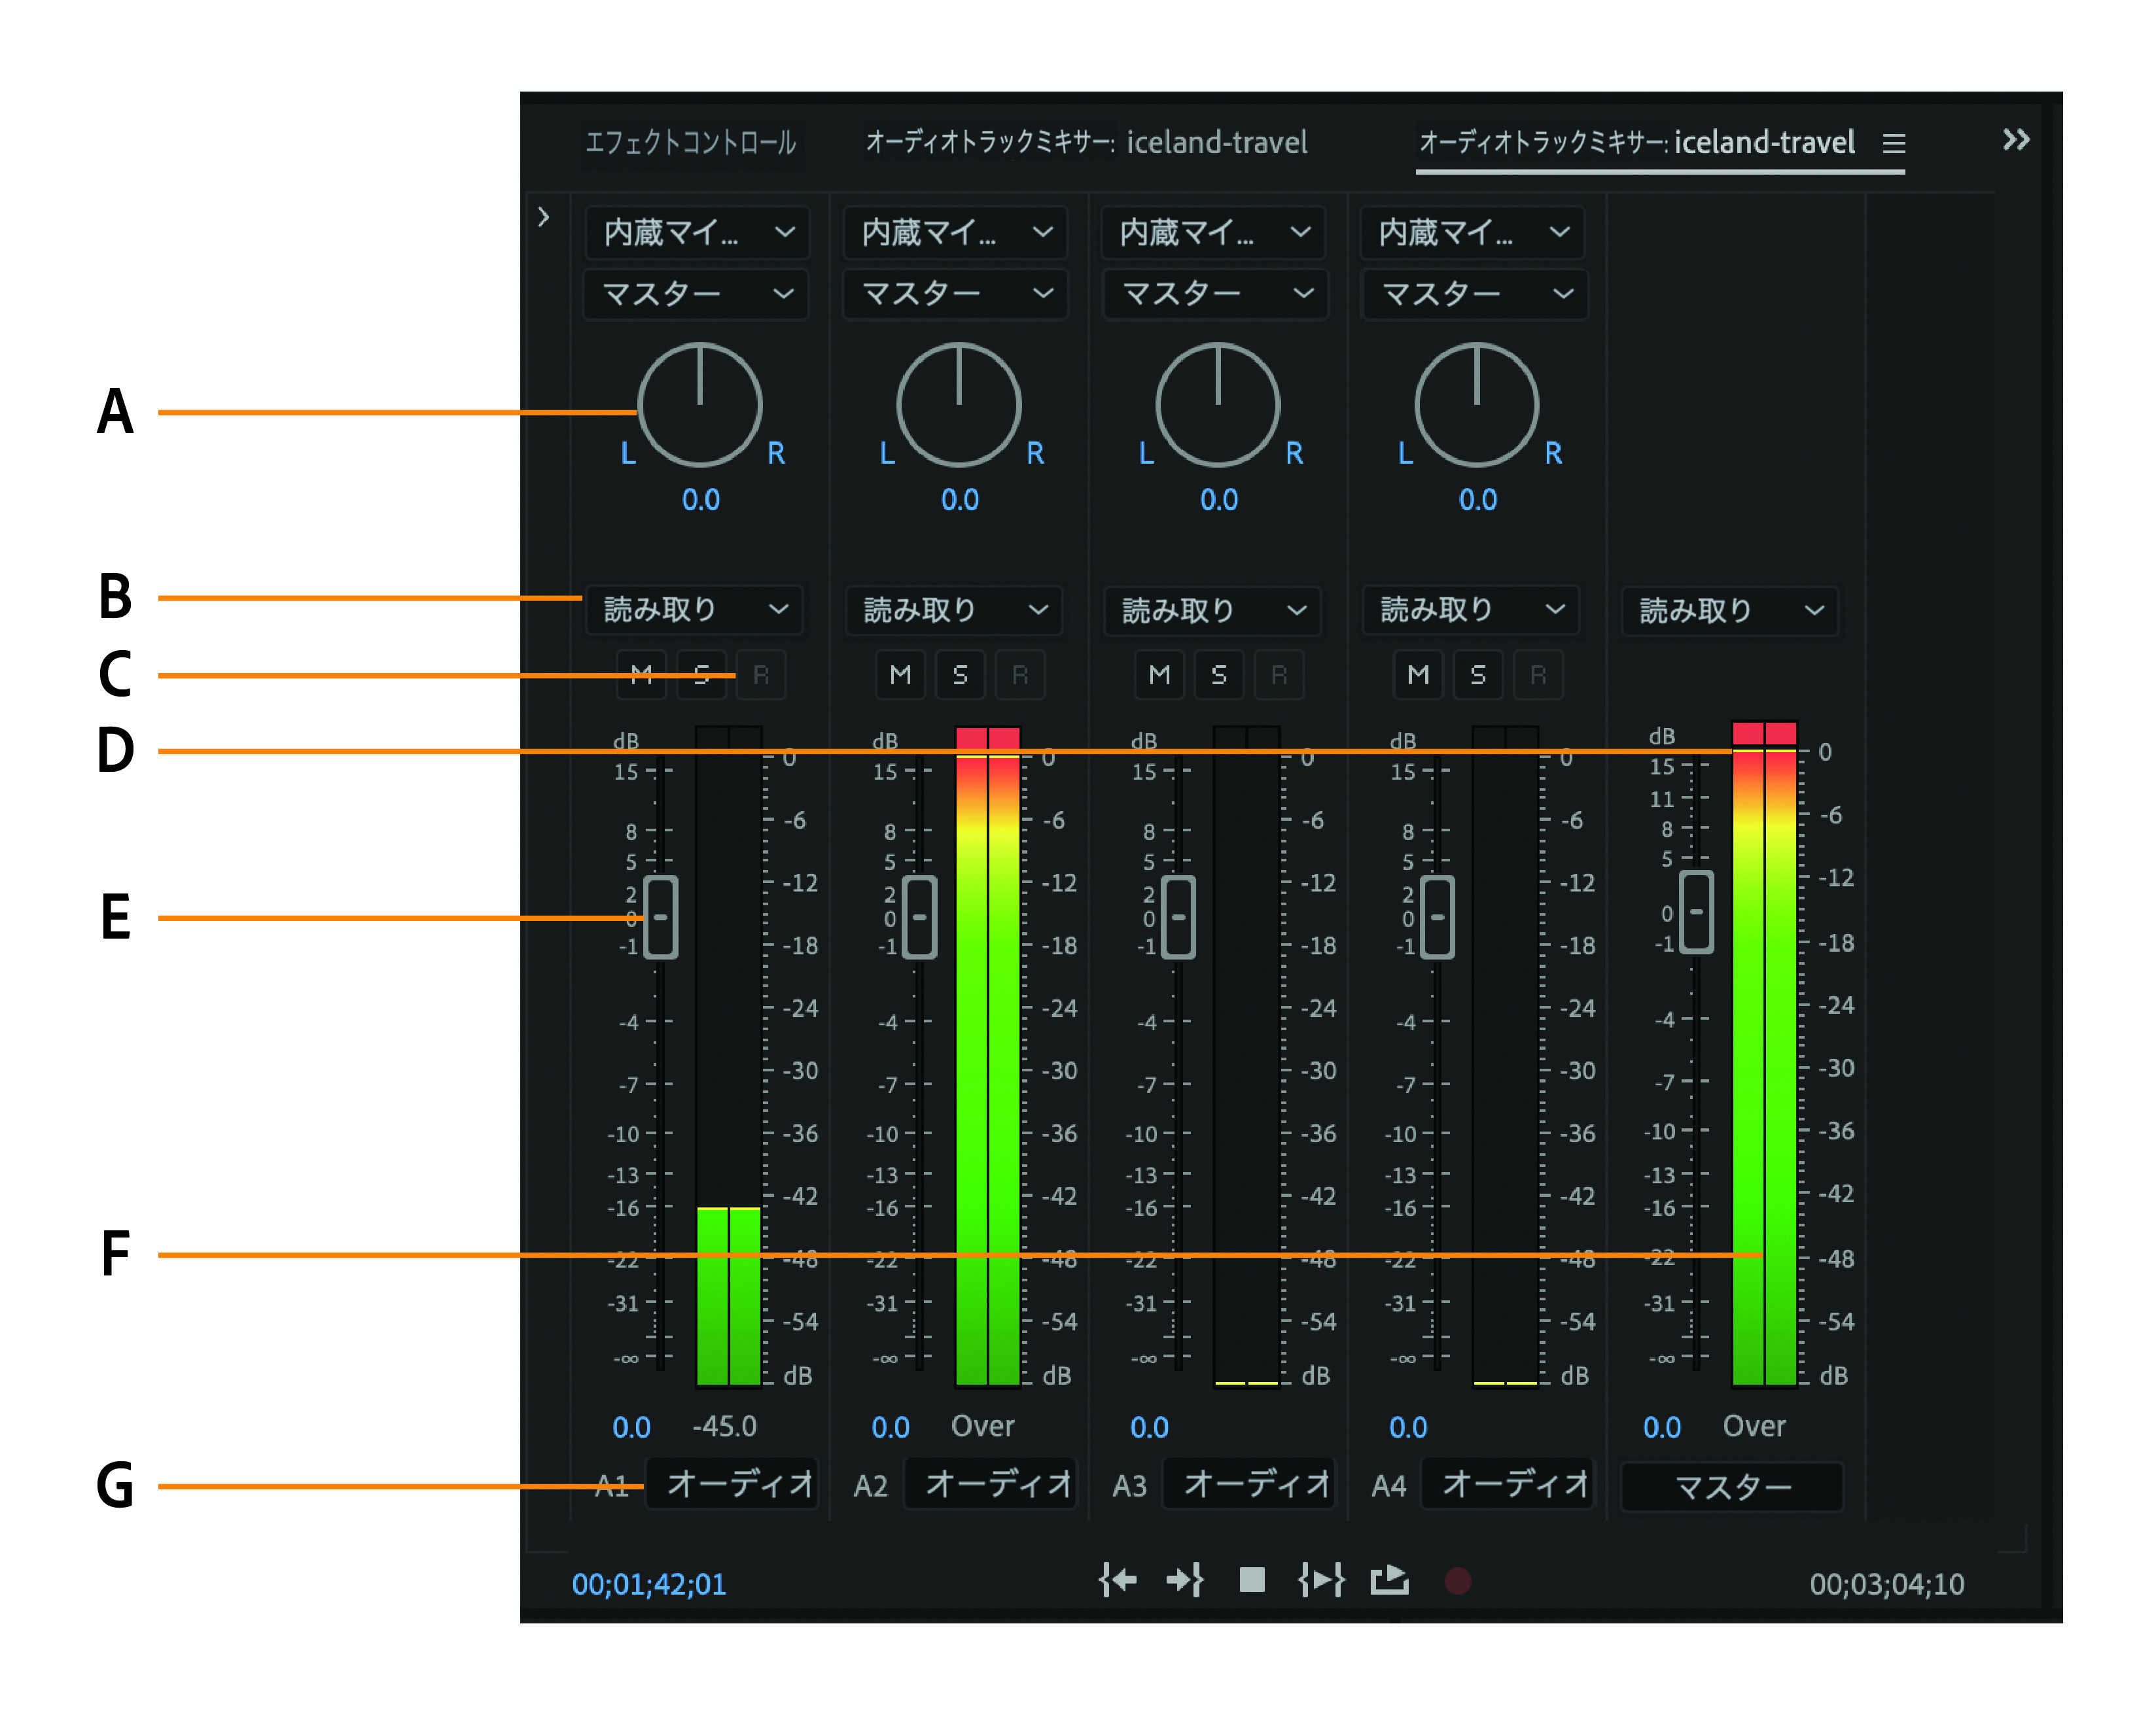Click A1 volume value 0.0 under fader
The width and height of the screenshot is (2156, 1715).
coord(631,1427)
